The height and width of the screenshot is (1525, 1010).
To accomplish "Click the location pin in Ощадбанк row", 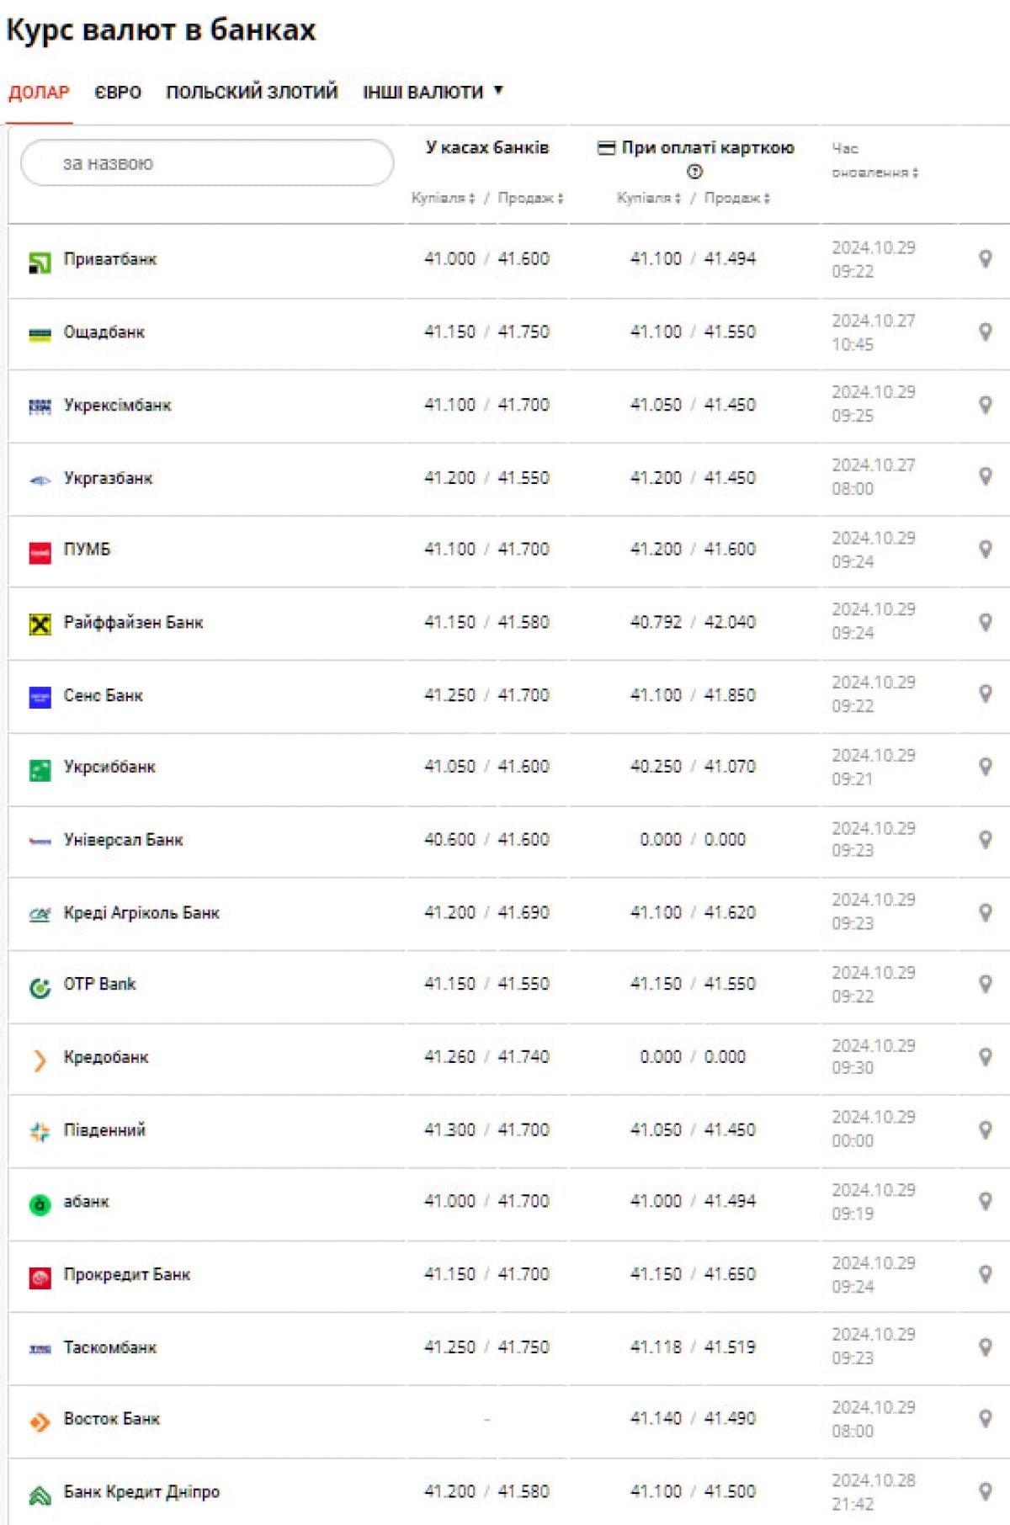I will coord(985,332).
